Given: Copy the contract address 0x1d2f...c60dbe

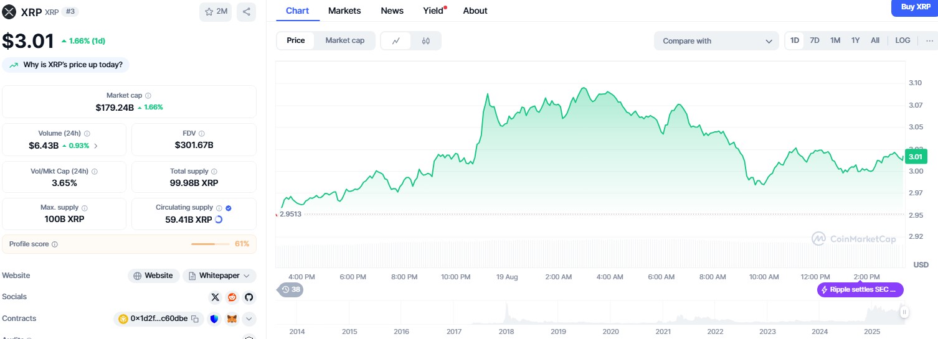Looking at the screenshot, I should tap(195, 319).
